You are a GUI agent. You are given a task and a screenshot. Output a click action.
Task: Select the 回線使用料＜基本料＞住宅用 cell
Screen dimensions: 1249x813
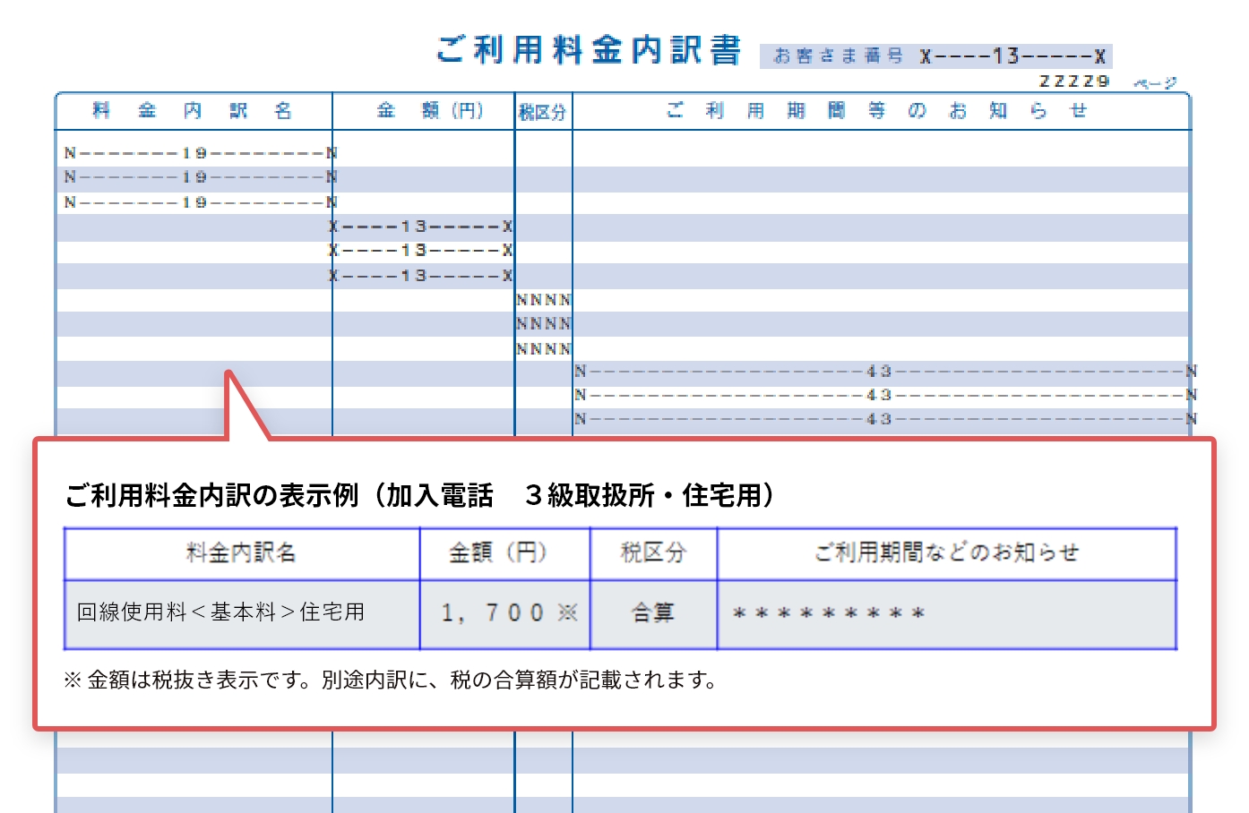220,612
